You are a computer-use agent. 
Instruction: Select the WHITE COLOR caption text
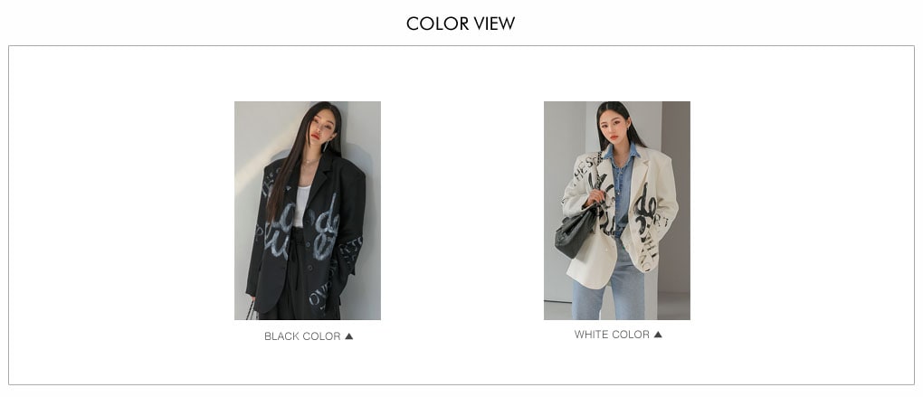pos(612,335)
